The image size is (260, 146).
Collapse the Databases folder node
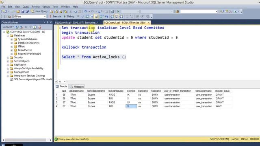pos(8,36)
